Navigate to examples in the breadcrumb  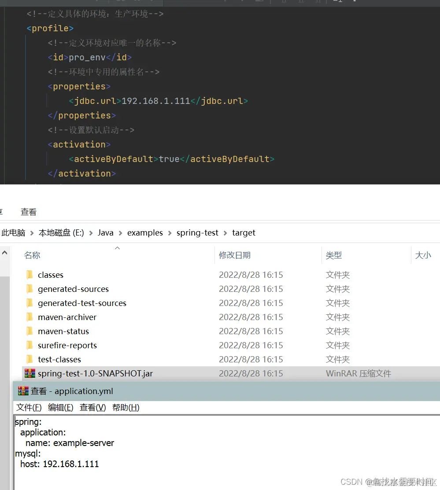coord(145,233)
